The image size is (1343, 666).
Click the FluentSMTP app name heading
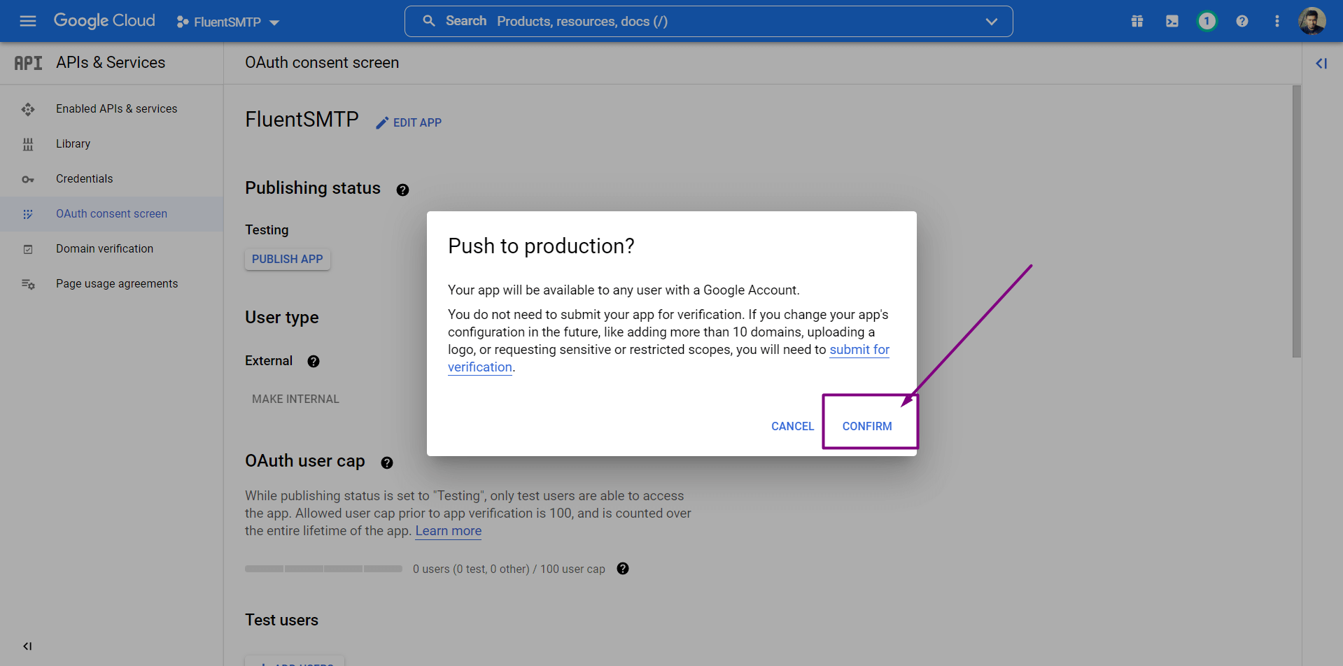(x=302, y=120)
